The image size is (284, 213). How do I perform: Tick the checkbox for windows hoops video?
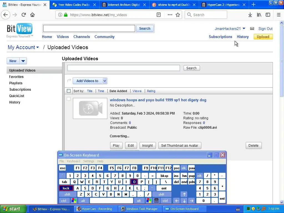tap(69, 99)
